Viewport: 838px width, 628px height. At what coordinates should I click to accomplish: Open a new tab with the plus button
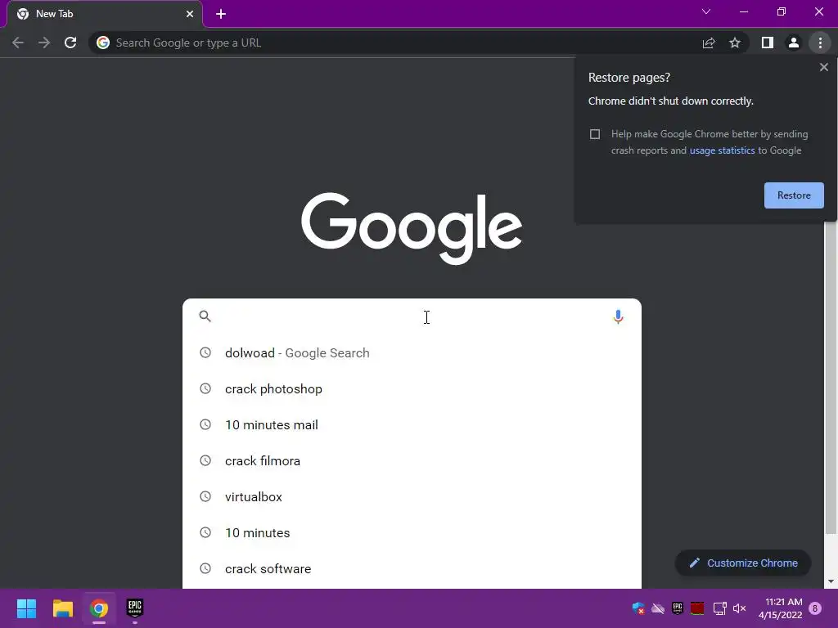tap(221, 14)
